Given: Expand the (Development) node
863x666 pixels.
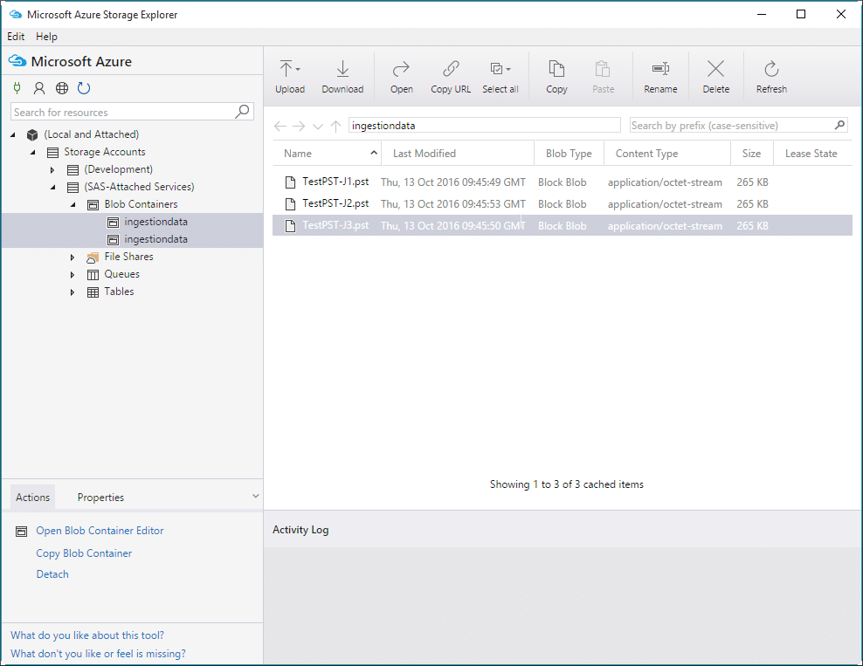Looking at the screenshot, I should click(x=52, y=170).
